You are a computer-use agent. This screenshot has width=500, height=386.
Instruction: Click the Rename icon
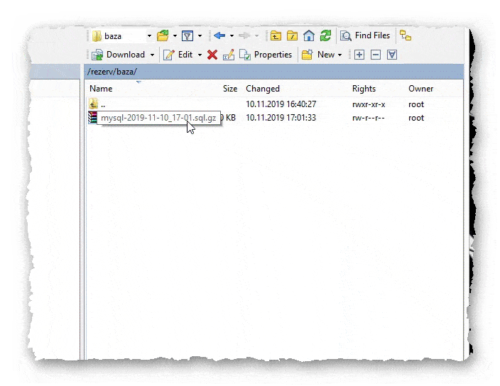pyautogui.click(x=229, y=55)
